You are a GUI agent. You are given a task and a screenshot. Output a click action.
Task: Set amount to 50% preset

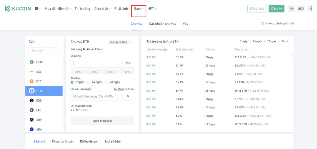point(94,72)
